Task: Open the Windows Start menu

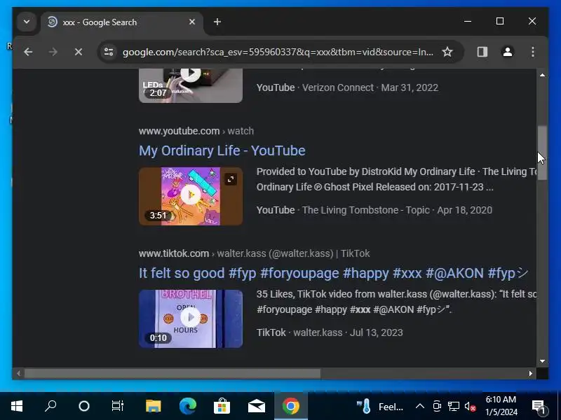Action: pyautogui.click(x=16, y=406)
